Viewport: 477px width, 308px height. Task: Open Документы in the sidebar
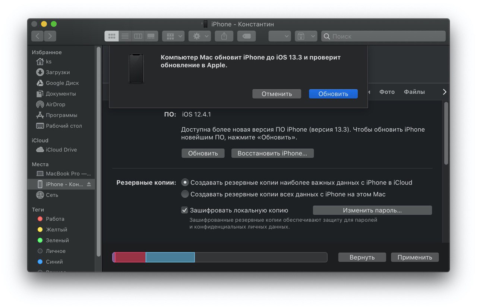[61, 94]
